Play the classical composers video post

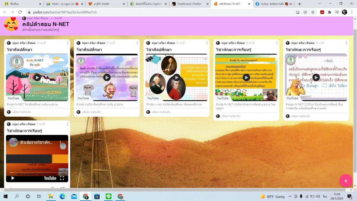pyautogui.click(x=176, y=77)
